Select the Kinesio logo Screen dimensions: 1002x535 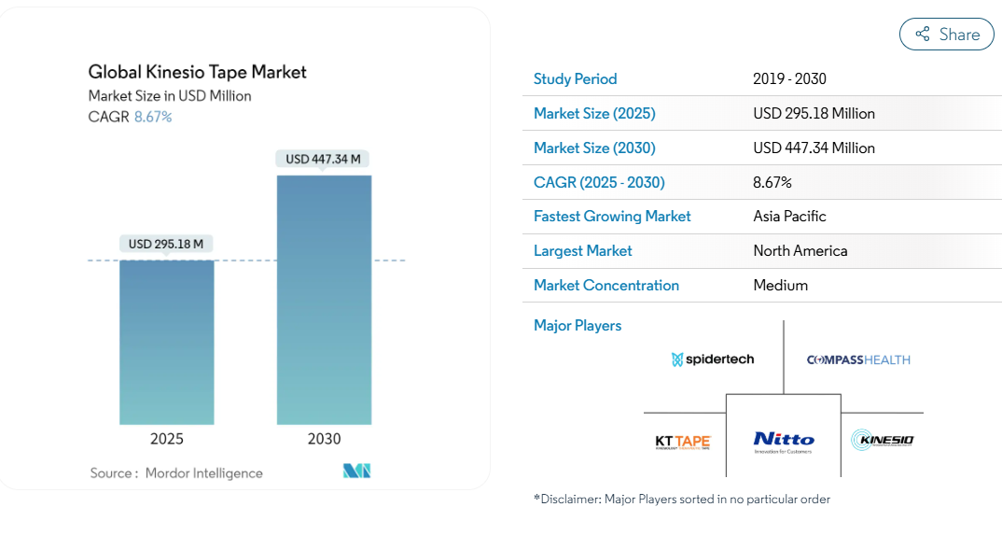[883, 440]
